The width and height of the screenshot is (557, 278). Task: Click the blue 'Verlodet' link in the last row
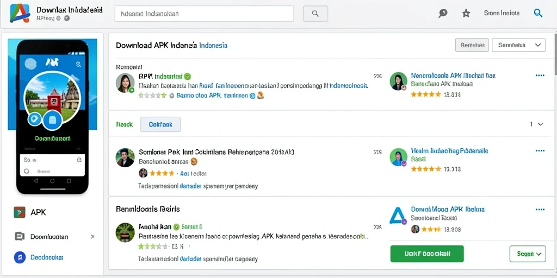coord(191,259)
